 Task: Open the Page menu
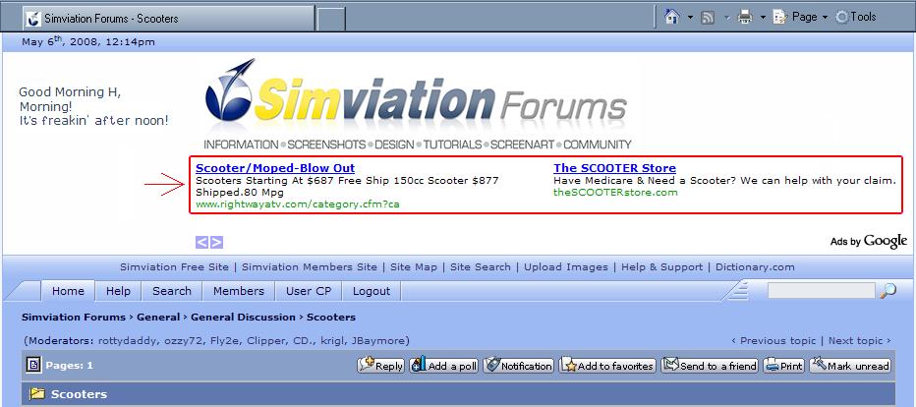(x=800, y=17)
